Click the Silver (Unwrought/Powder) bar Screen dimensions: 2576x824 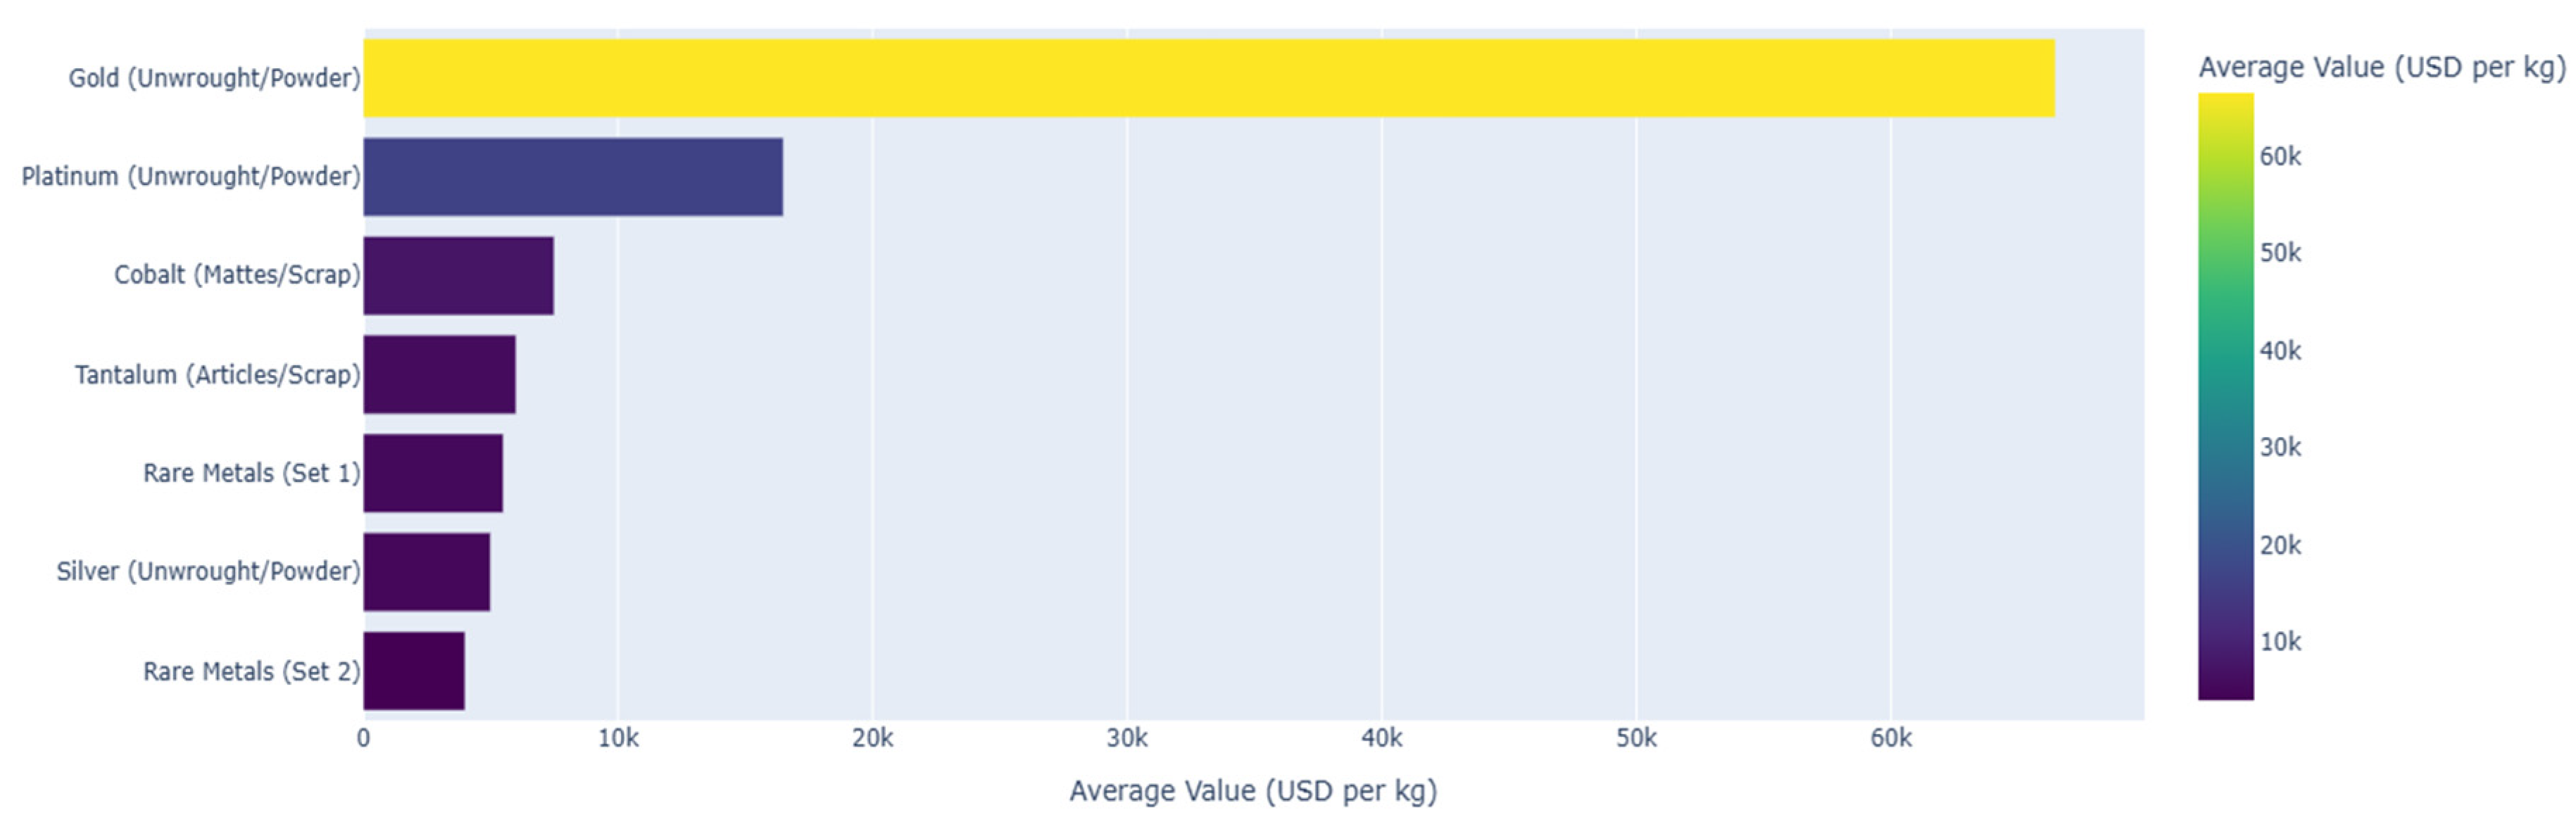tap(426, 572)
